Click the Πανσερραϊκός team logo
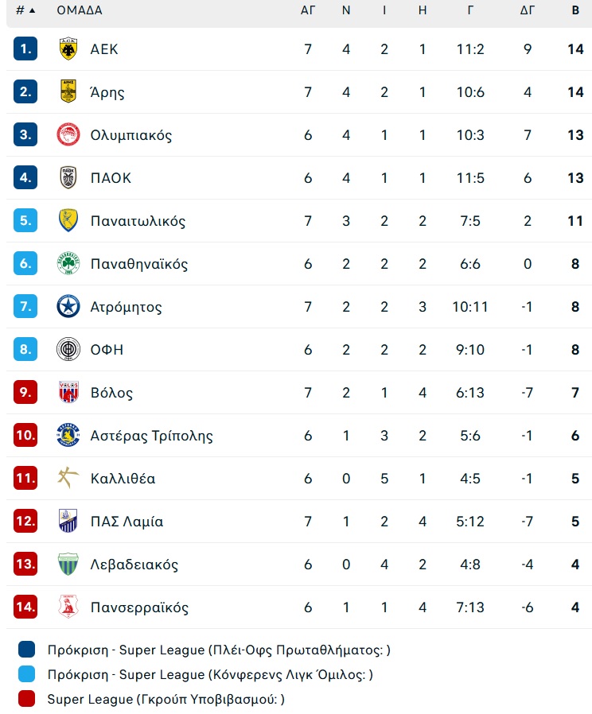Image resolution: width=592 pixels, height=714 pixels. [x=68, y=607]
